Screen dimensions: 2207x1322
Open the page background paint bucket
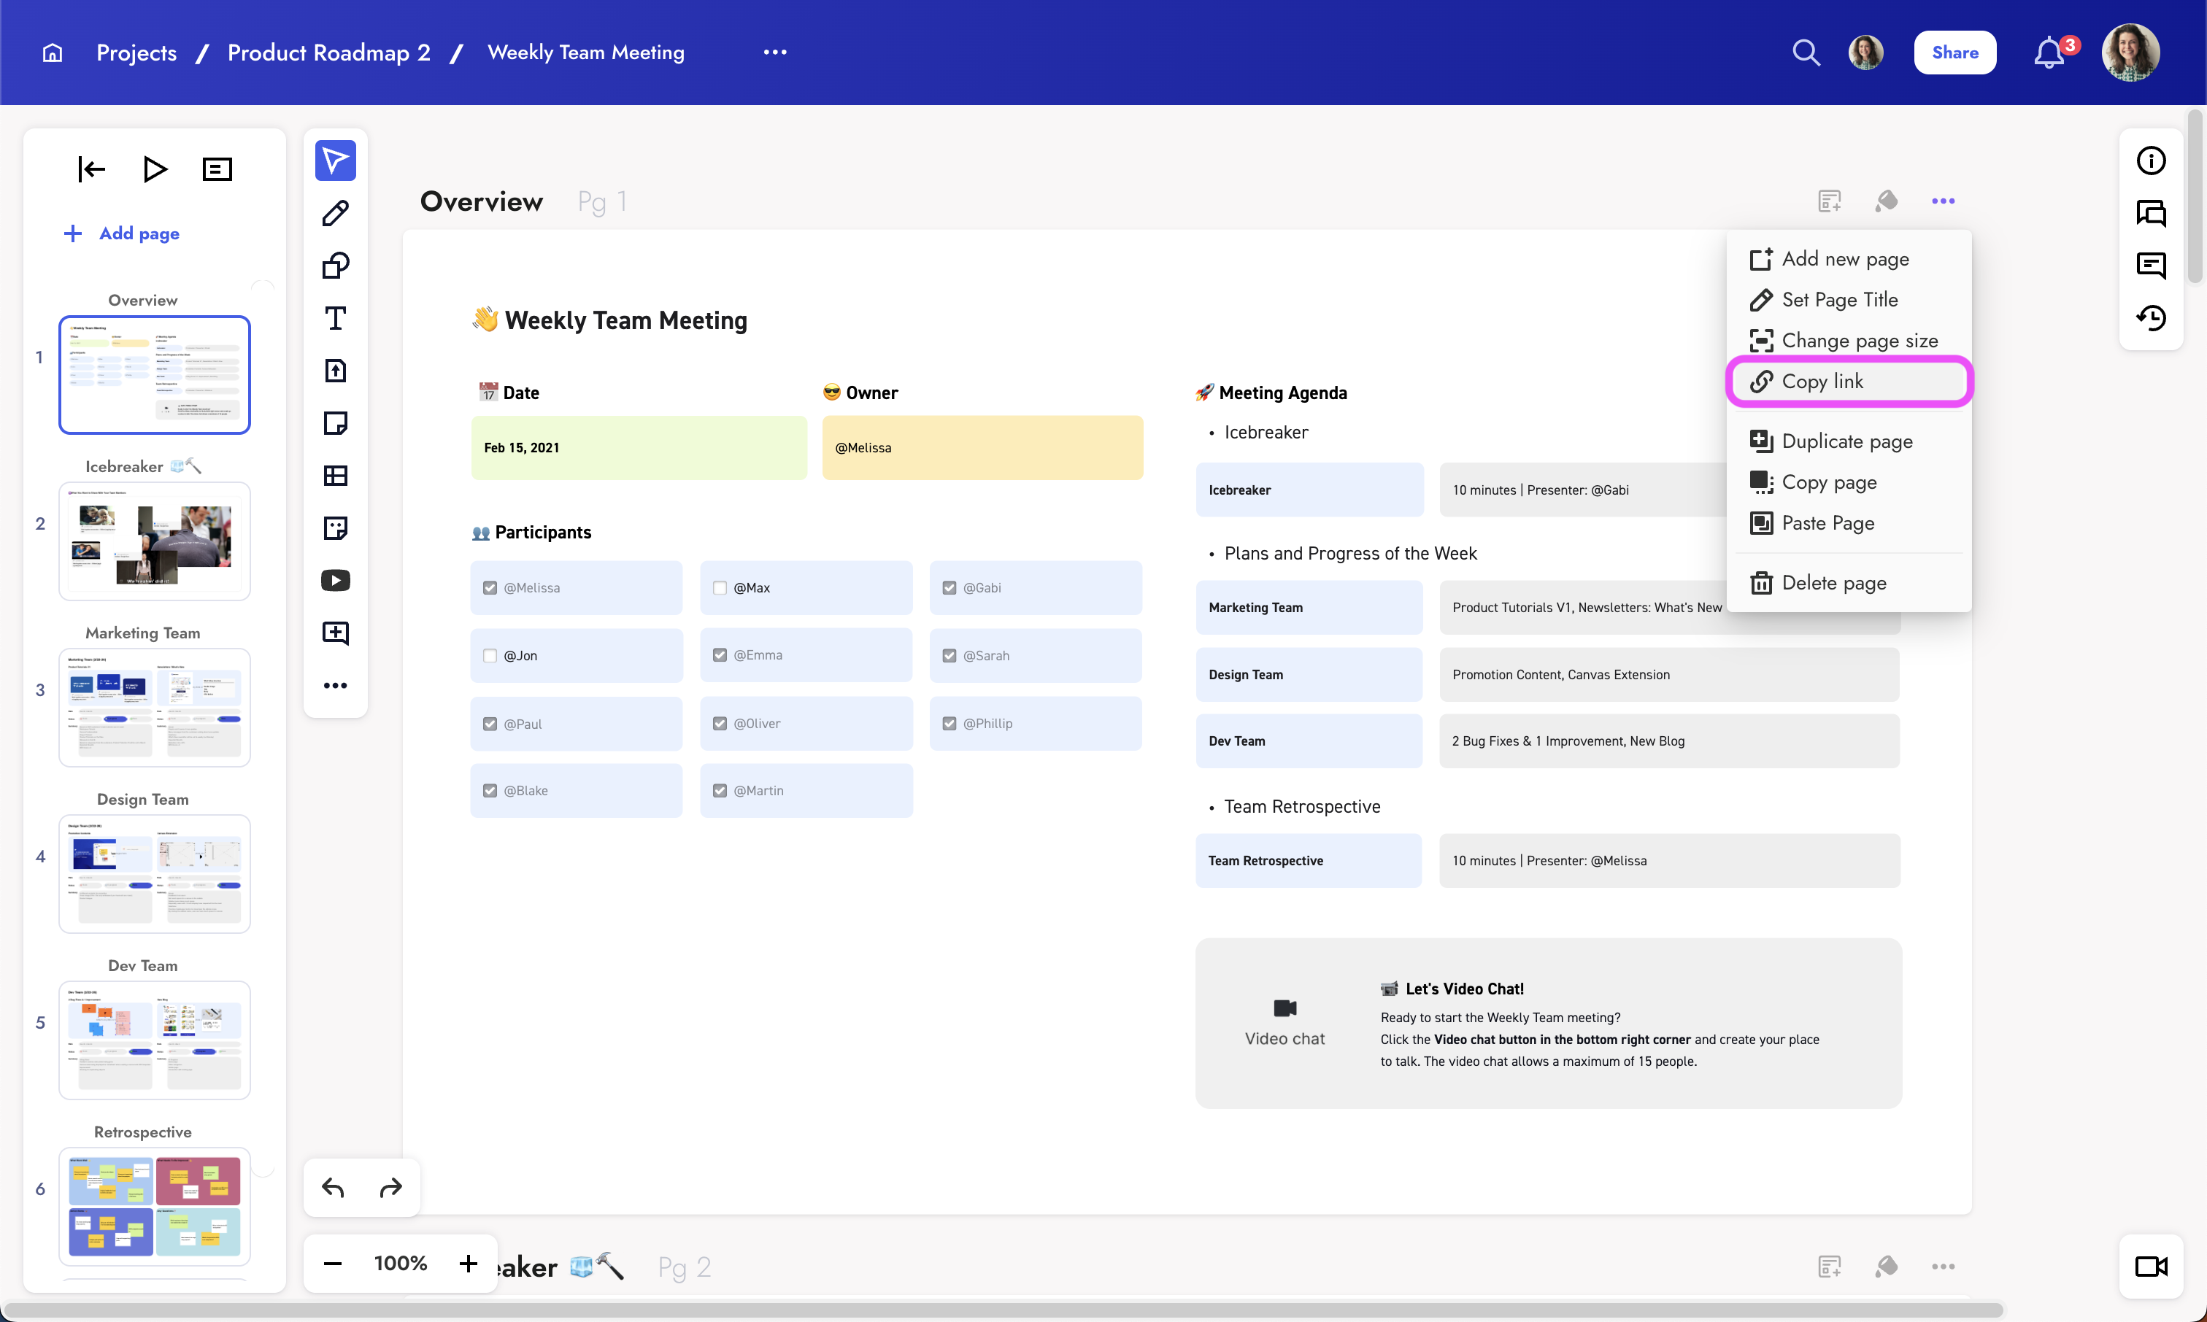[x=1885, y=201]
